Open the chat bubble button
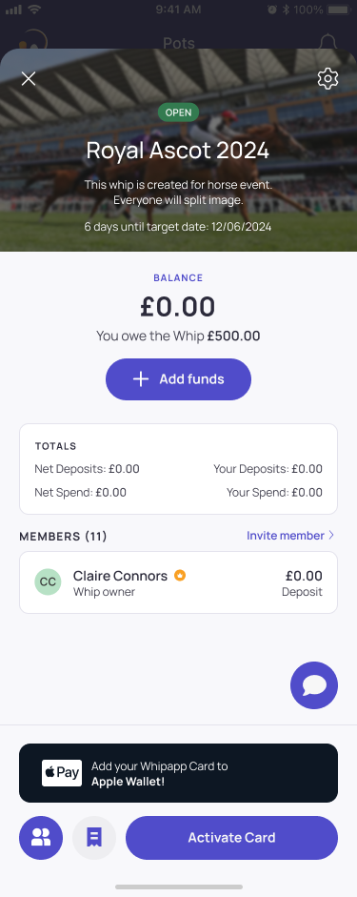 pos(314,685)
